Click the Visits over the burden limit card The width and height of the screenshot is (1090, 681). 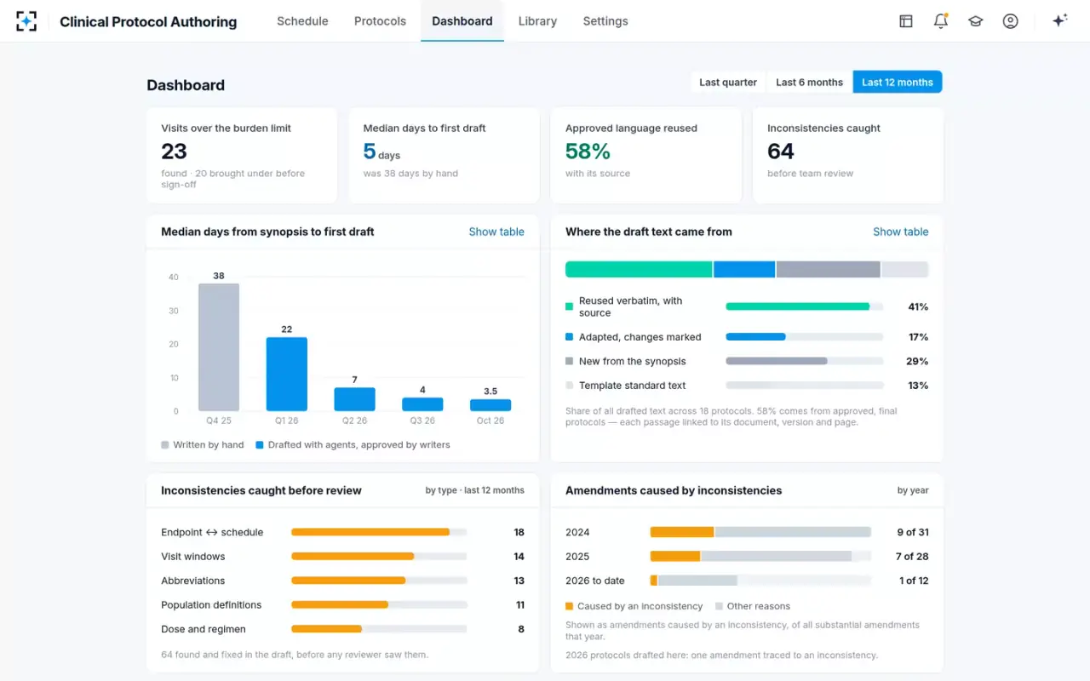pyautogui.click(x=242, y=156)
